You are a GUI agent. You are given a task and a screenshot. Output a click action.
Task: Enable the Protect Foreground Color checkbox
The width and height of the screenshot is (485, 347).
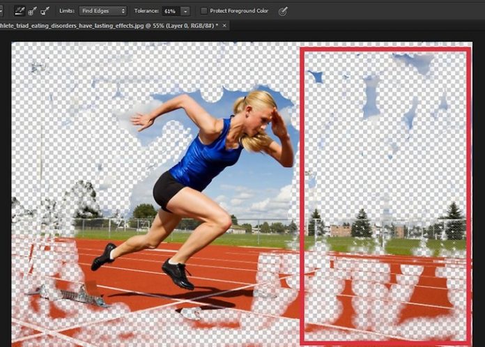tap(203, 11)
